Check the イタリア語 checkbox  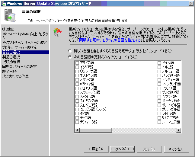(x=77, y=67)
